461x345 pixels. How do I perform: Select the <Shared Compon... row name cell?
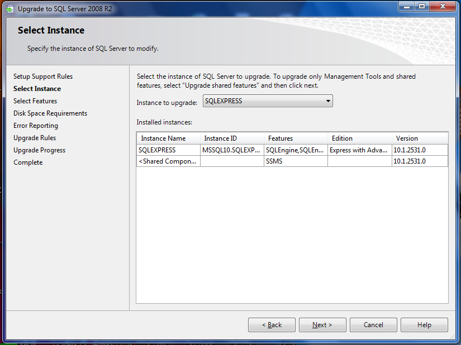click(x=168, y=161)
